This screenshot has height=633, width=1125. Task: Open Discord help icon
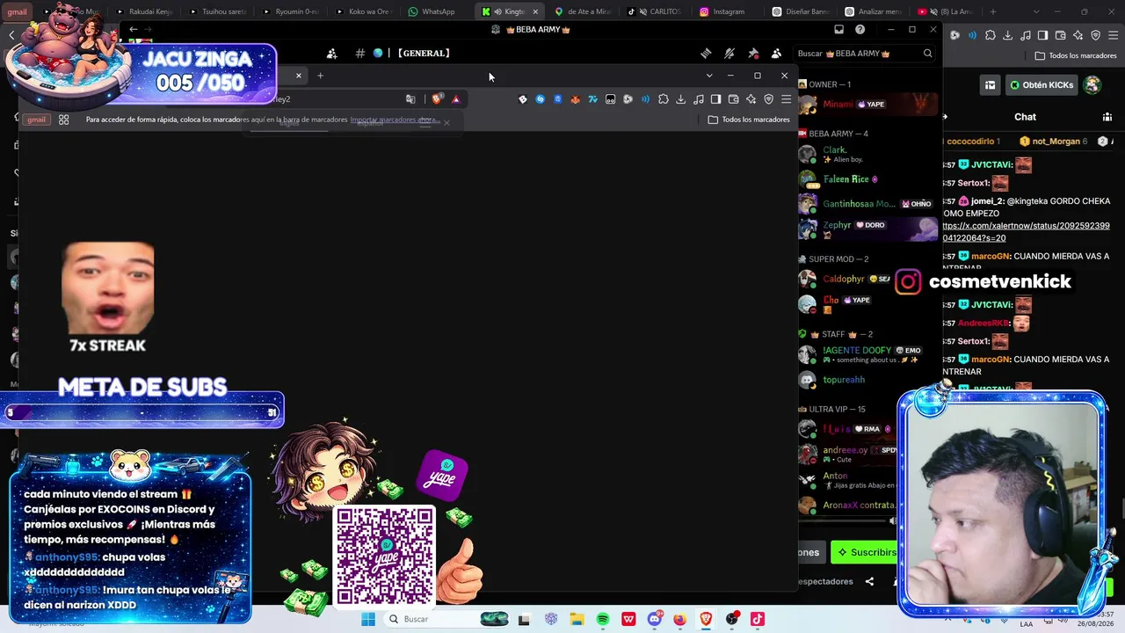[x=860, y=29]
